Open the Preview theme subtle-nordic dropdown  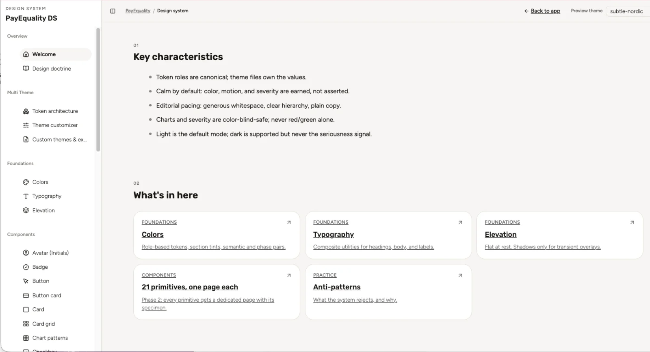[628, 11]
